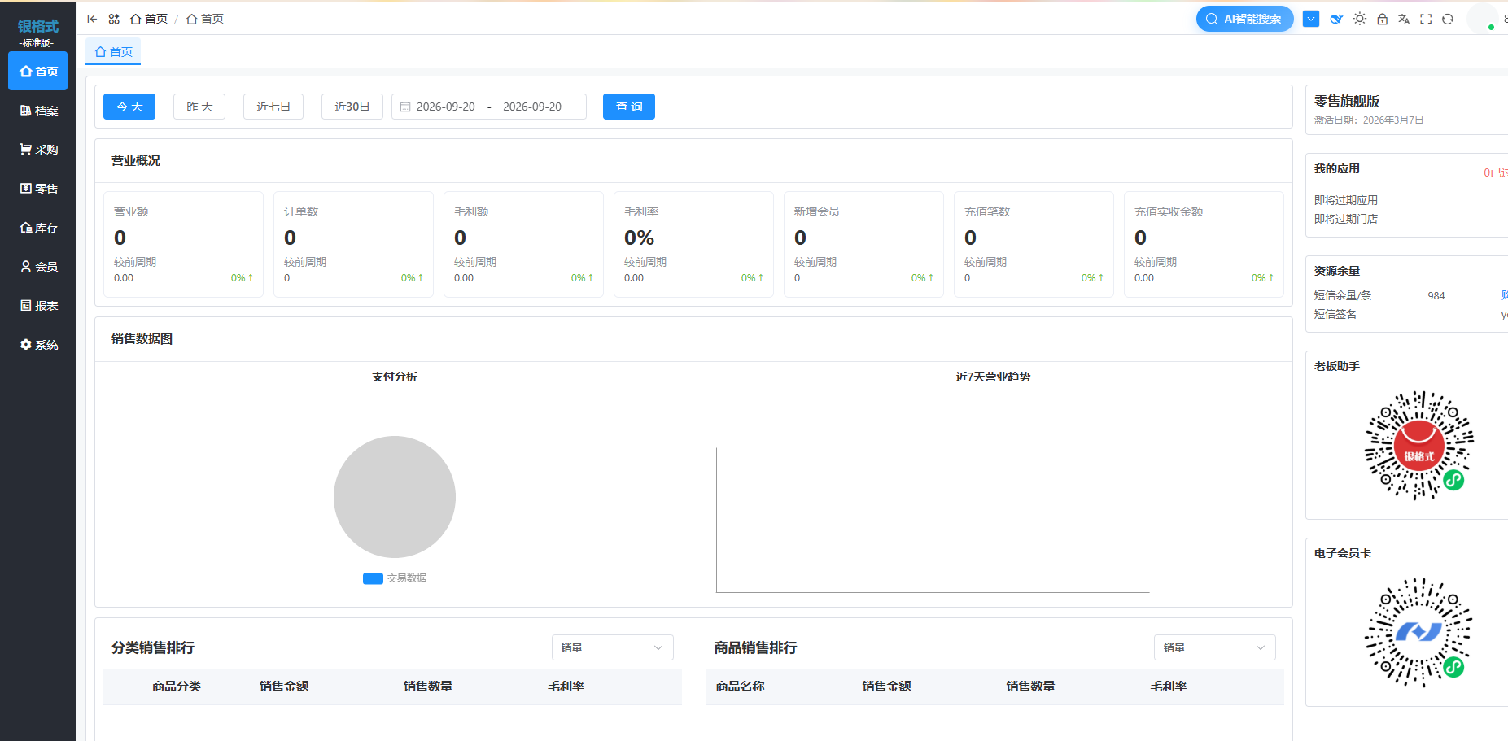Select 近七日 date filter
1508x741 pixels.
pyautogui.click(x=273, y=107)
